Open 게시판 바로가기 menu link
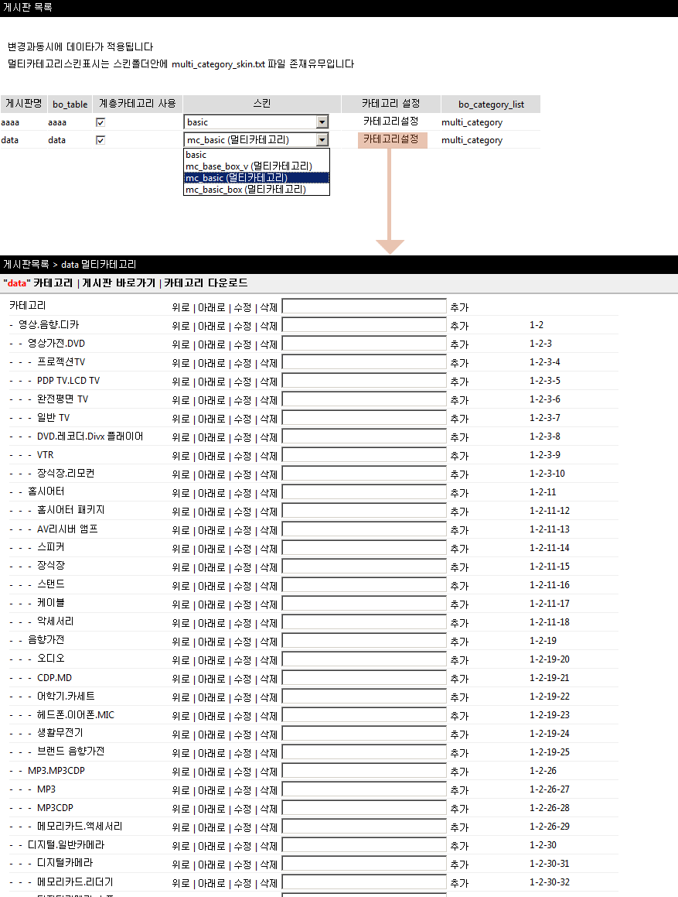Screen dimensions: 678x897 pos(118,283)
